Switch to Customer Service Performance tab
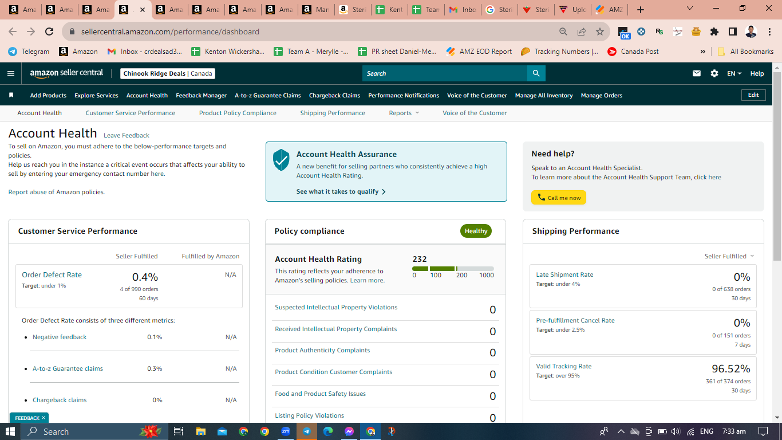The image size is (782, 440). pos(131,113)
